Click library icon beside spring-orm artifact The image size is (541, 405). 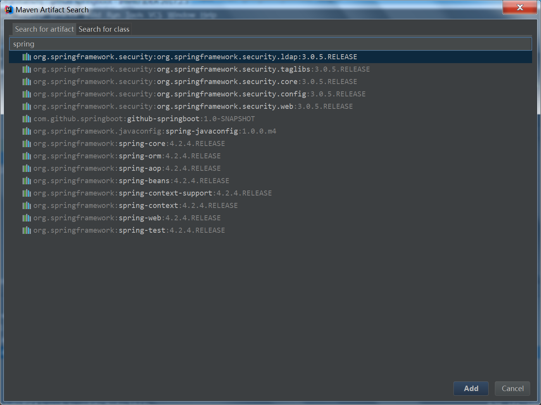(x=27, y=156)
